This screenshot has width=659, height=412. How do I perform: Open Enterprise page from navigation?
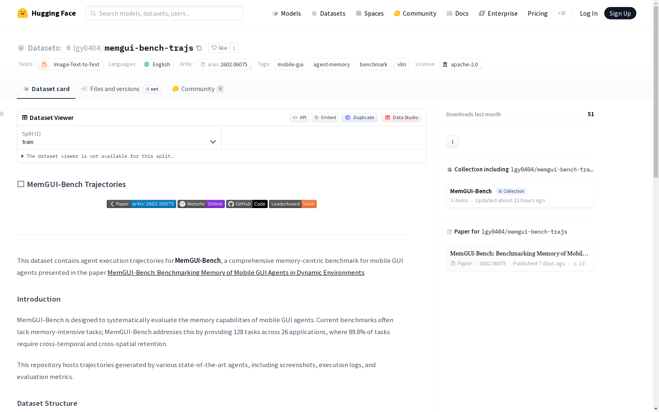point(498,13)
